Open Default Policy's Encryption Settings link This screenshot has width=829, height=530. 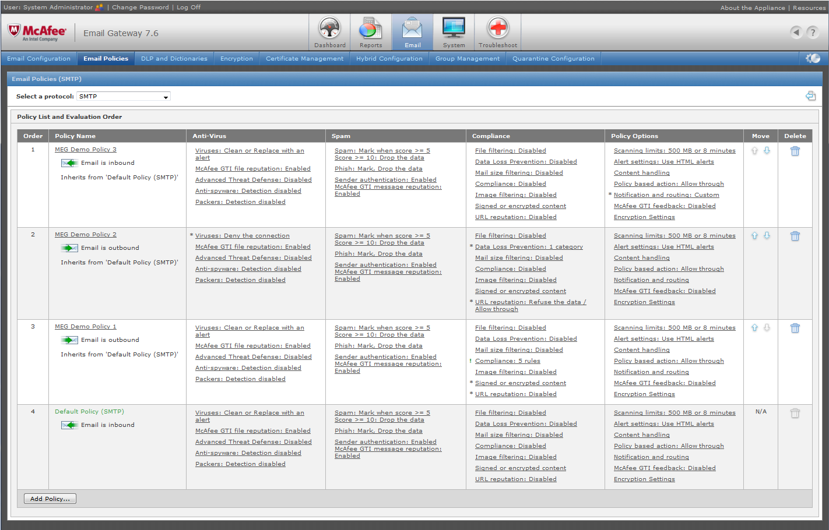tap(644, 479)
